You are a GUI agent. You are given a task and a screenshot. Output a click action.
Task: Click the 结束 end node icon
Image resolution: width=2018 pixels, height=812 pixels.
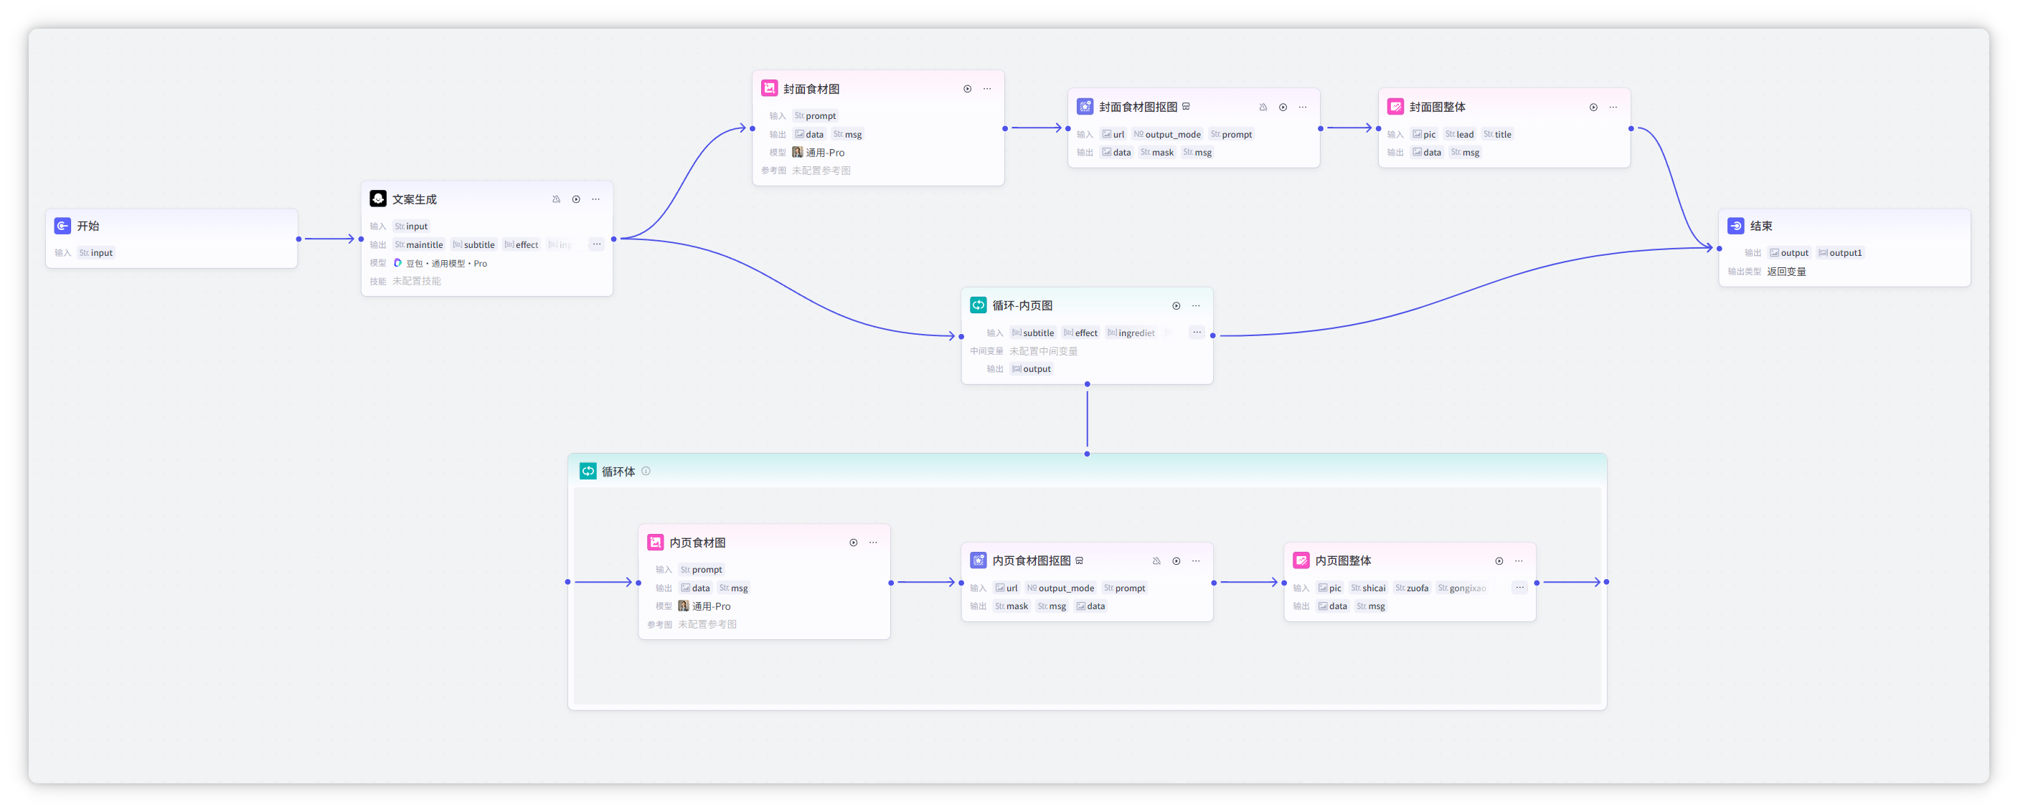[1735, 226]
